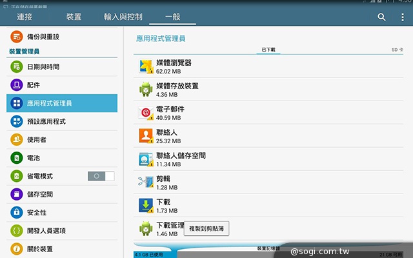Tap the 聯絡人 orange app icon

click(146, 136)
